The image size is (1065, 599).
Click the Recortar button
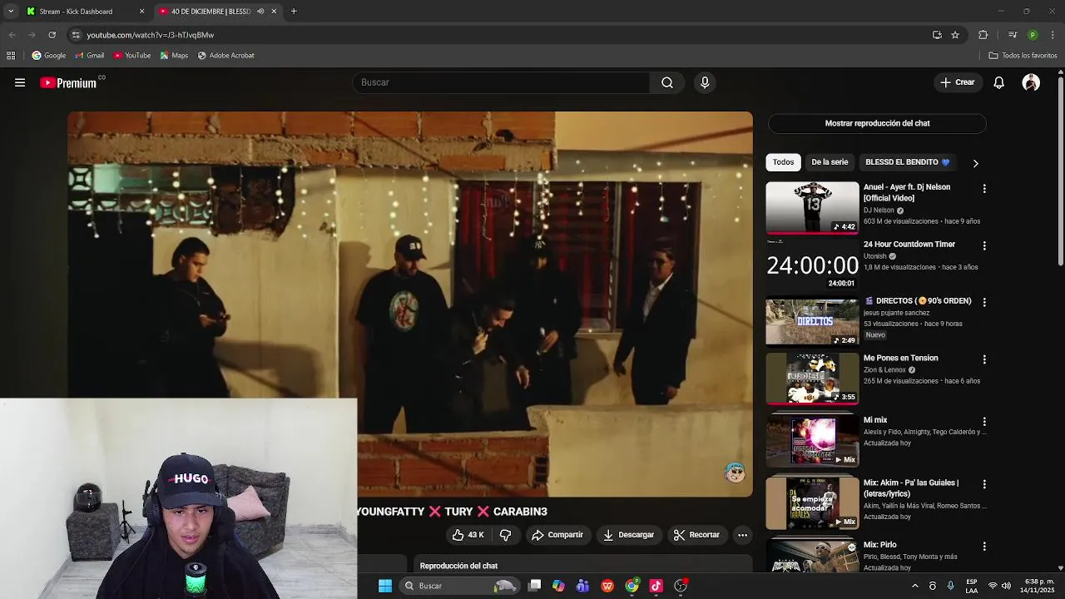(x=696, y=535)
